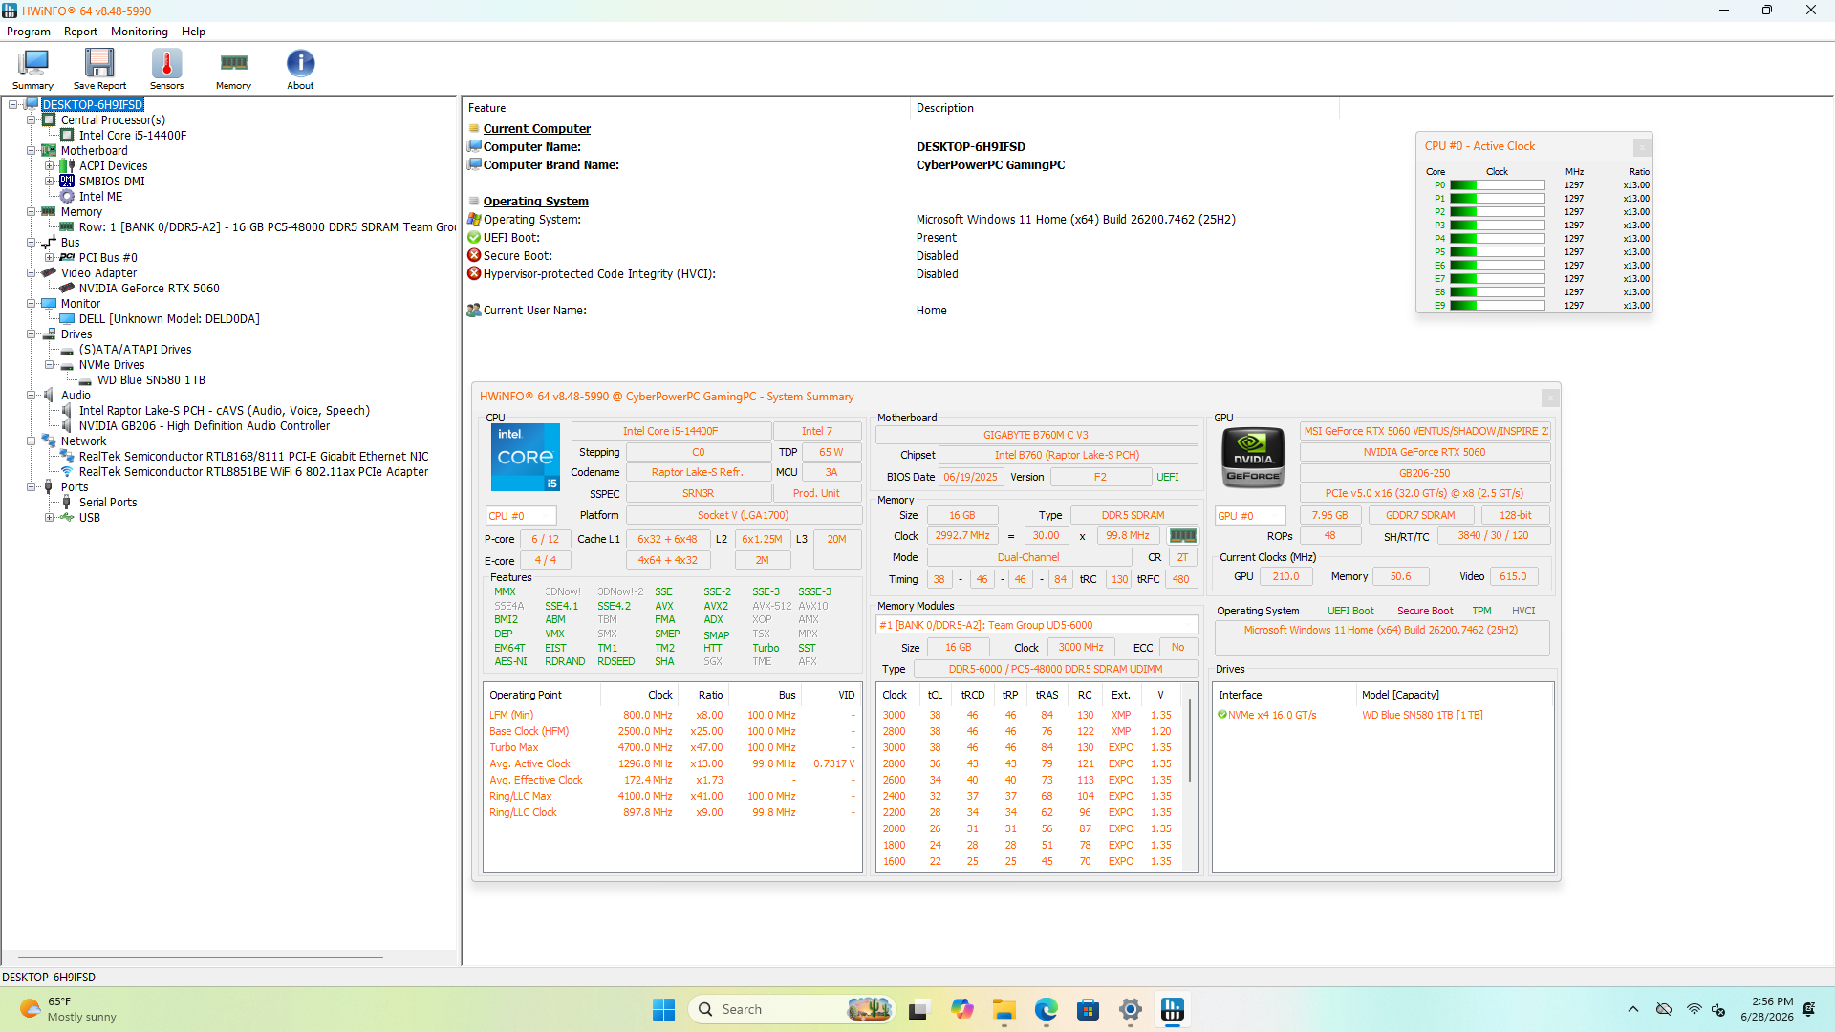
Task: Click the Intel Core i5 logo
Action: tap(525, 458)
